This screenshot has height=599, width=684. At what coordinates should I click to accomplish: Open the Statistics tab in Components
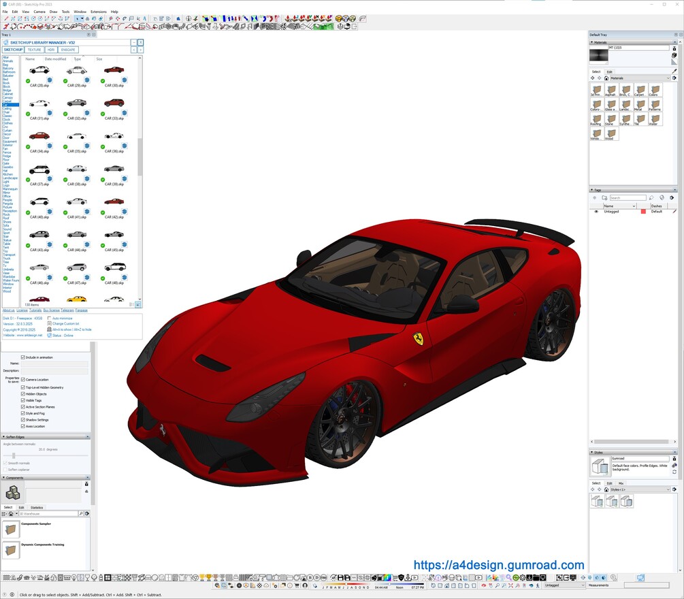click(x=37, y=507)
